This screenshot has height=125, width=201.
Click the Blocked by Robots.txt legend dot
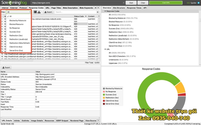(104, 88)
